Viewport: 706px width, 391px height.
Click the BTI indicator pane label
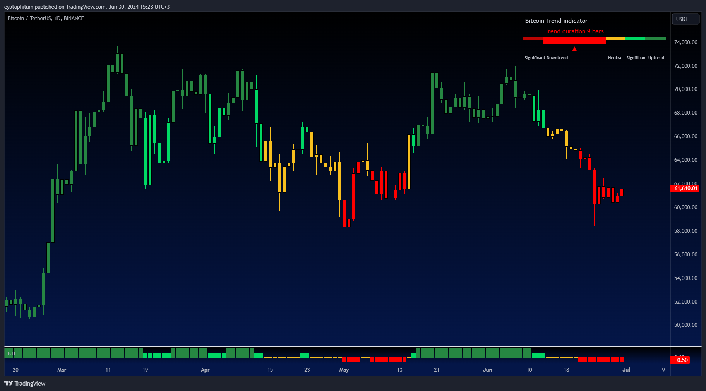(x=11, y=353)
